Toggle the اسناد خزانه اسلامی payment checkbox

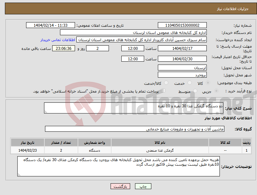click(x=163, y=91)
